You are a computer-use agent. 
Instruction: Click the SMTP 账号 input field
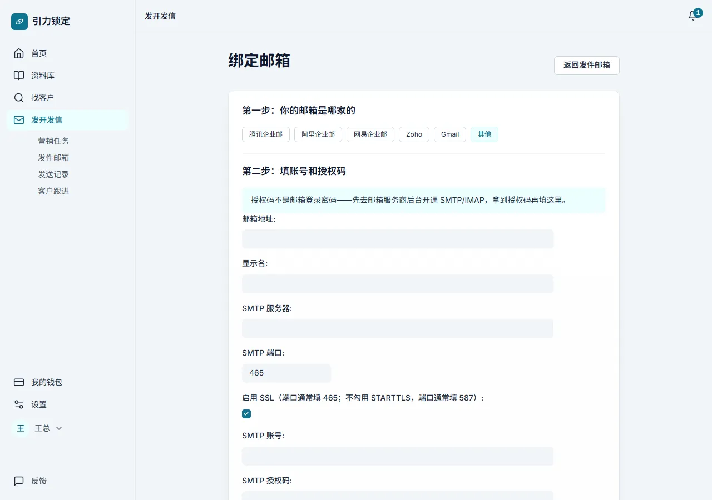click(x=398, y=456)
